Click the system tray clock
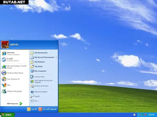The width and height of the screenshot is (157, 117). 151,115
